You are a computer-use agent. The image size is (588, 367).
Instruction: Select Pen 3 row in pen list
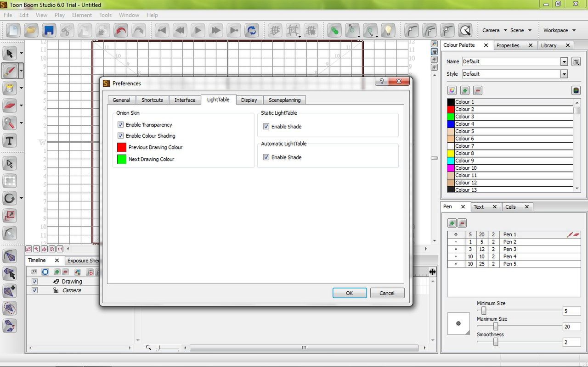(514, 249)
